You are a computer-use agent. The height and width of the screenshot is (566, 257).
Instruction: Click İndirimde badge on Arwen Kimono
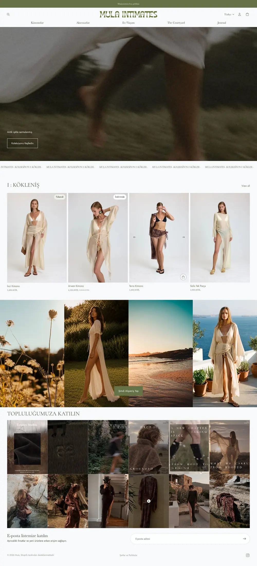pos(120,197)
